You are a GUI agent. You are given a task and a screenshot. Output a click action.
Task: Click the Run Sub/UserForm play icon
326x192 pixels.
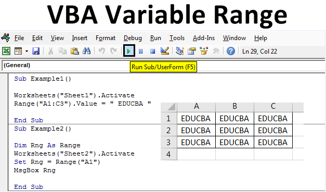point(129,51)
